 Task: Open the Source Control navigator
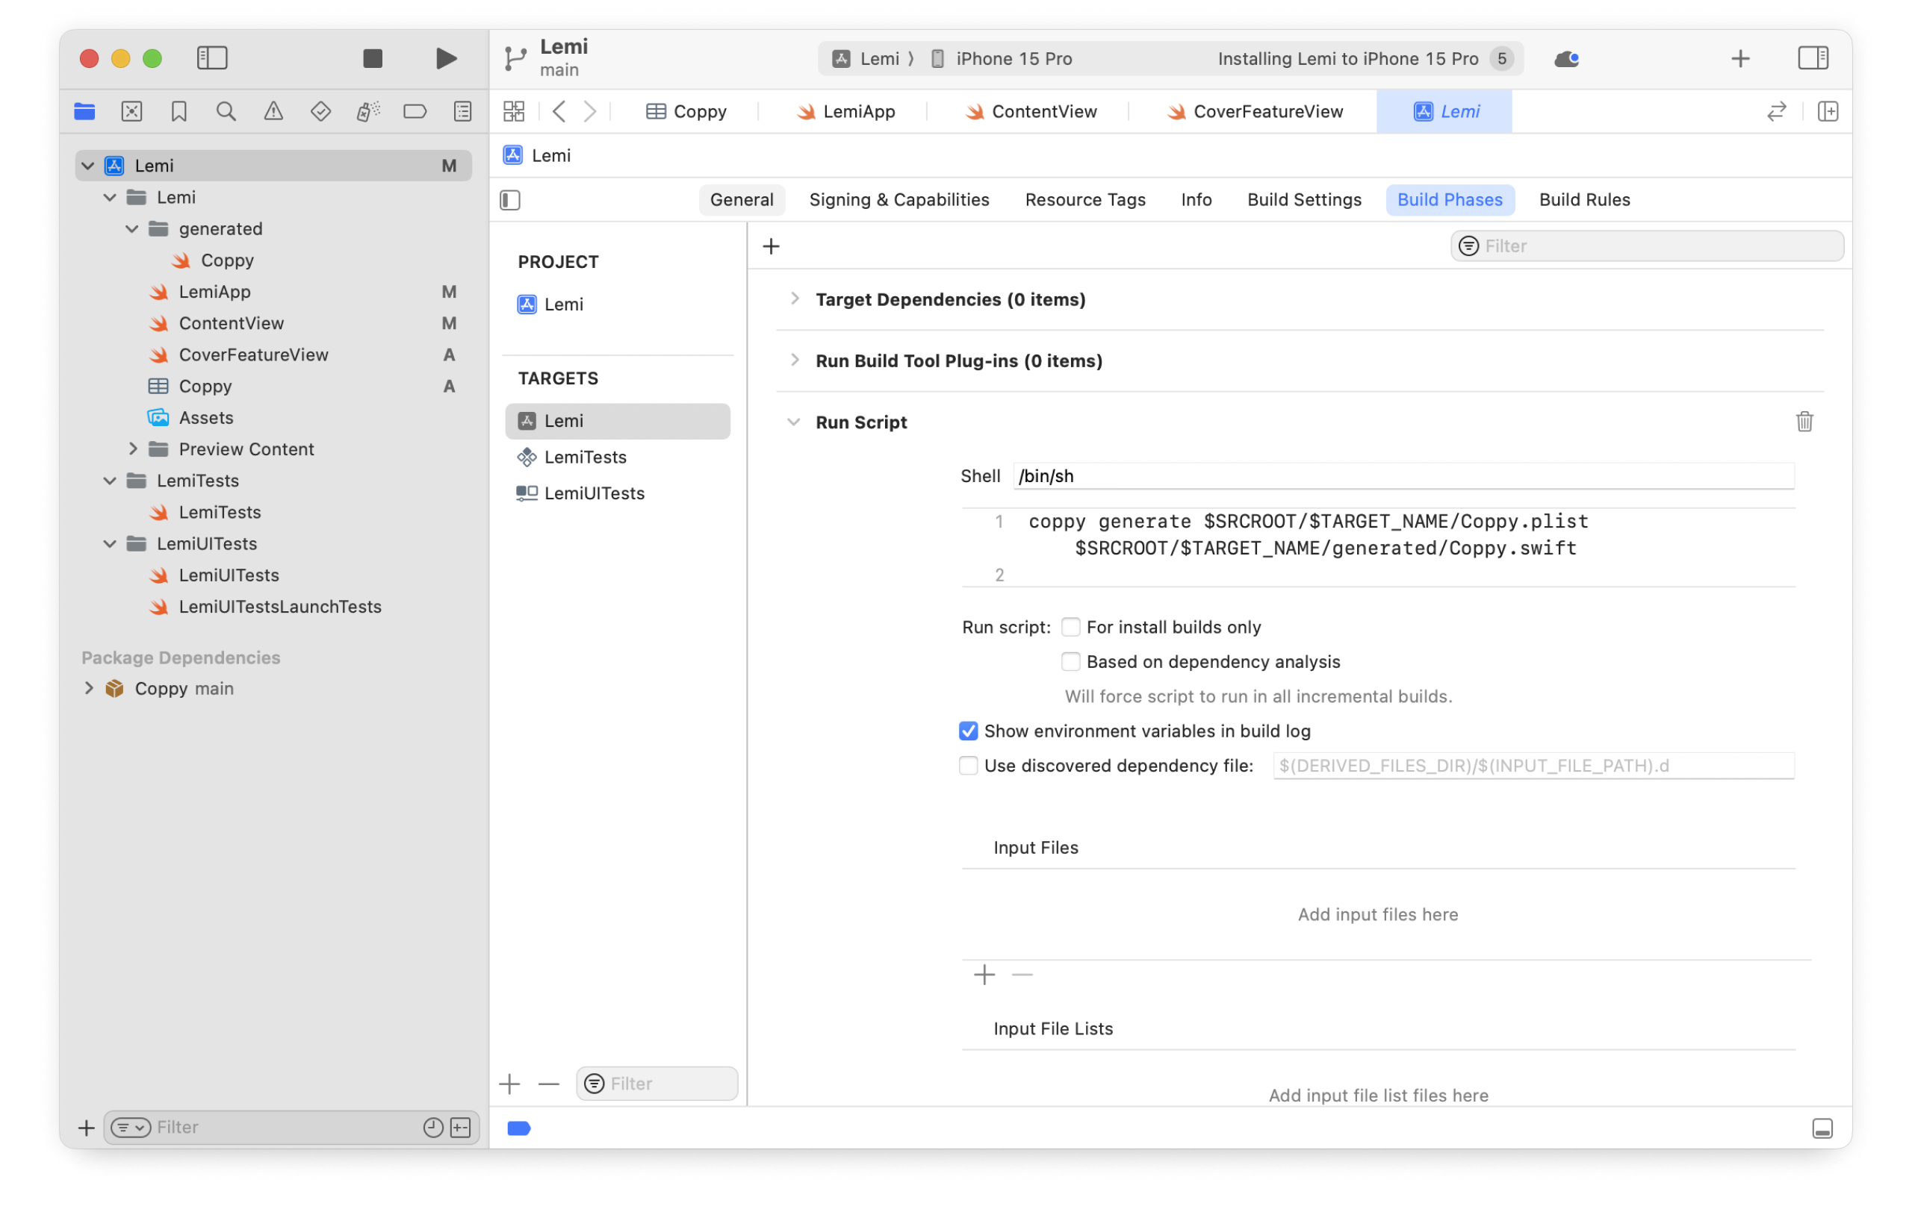coord(131,111)
